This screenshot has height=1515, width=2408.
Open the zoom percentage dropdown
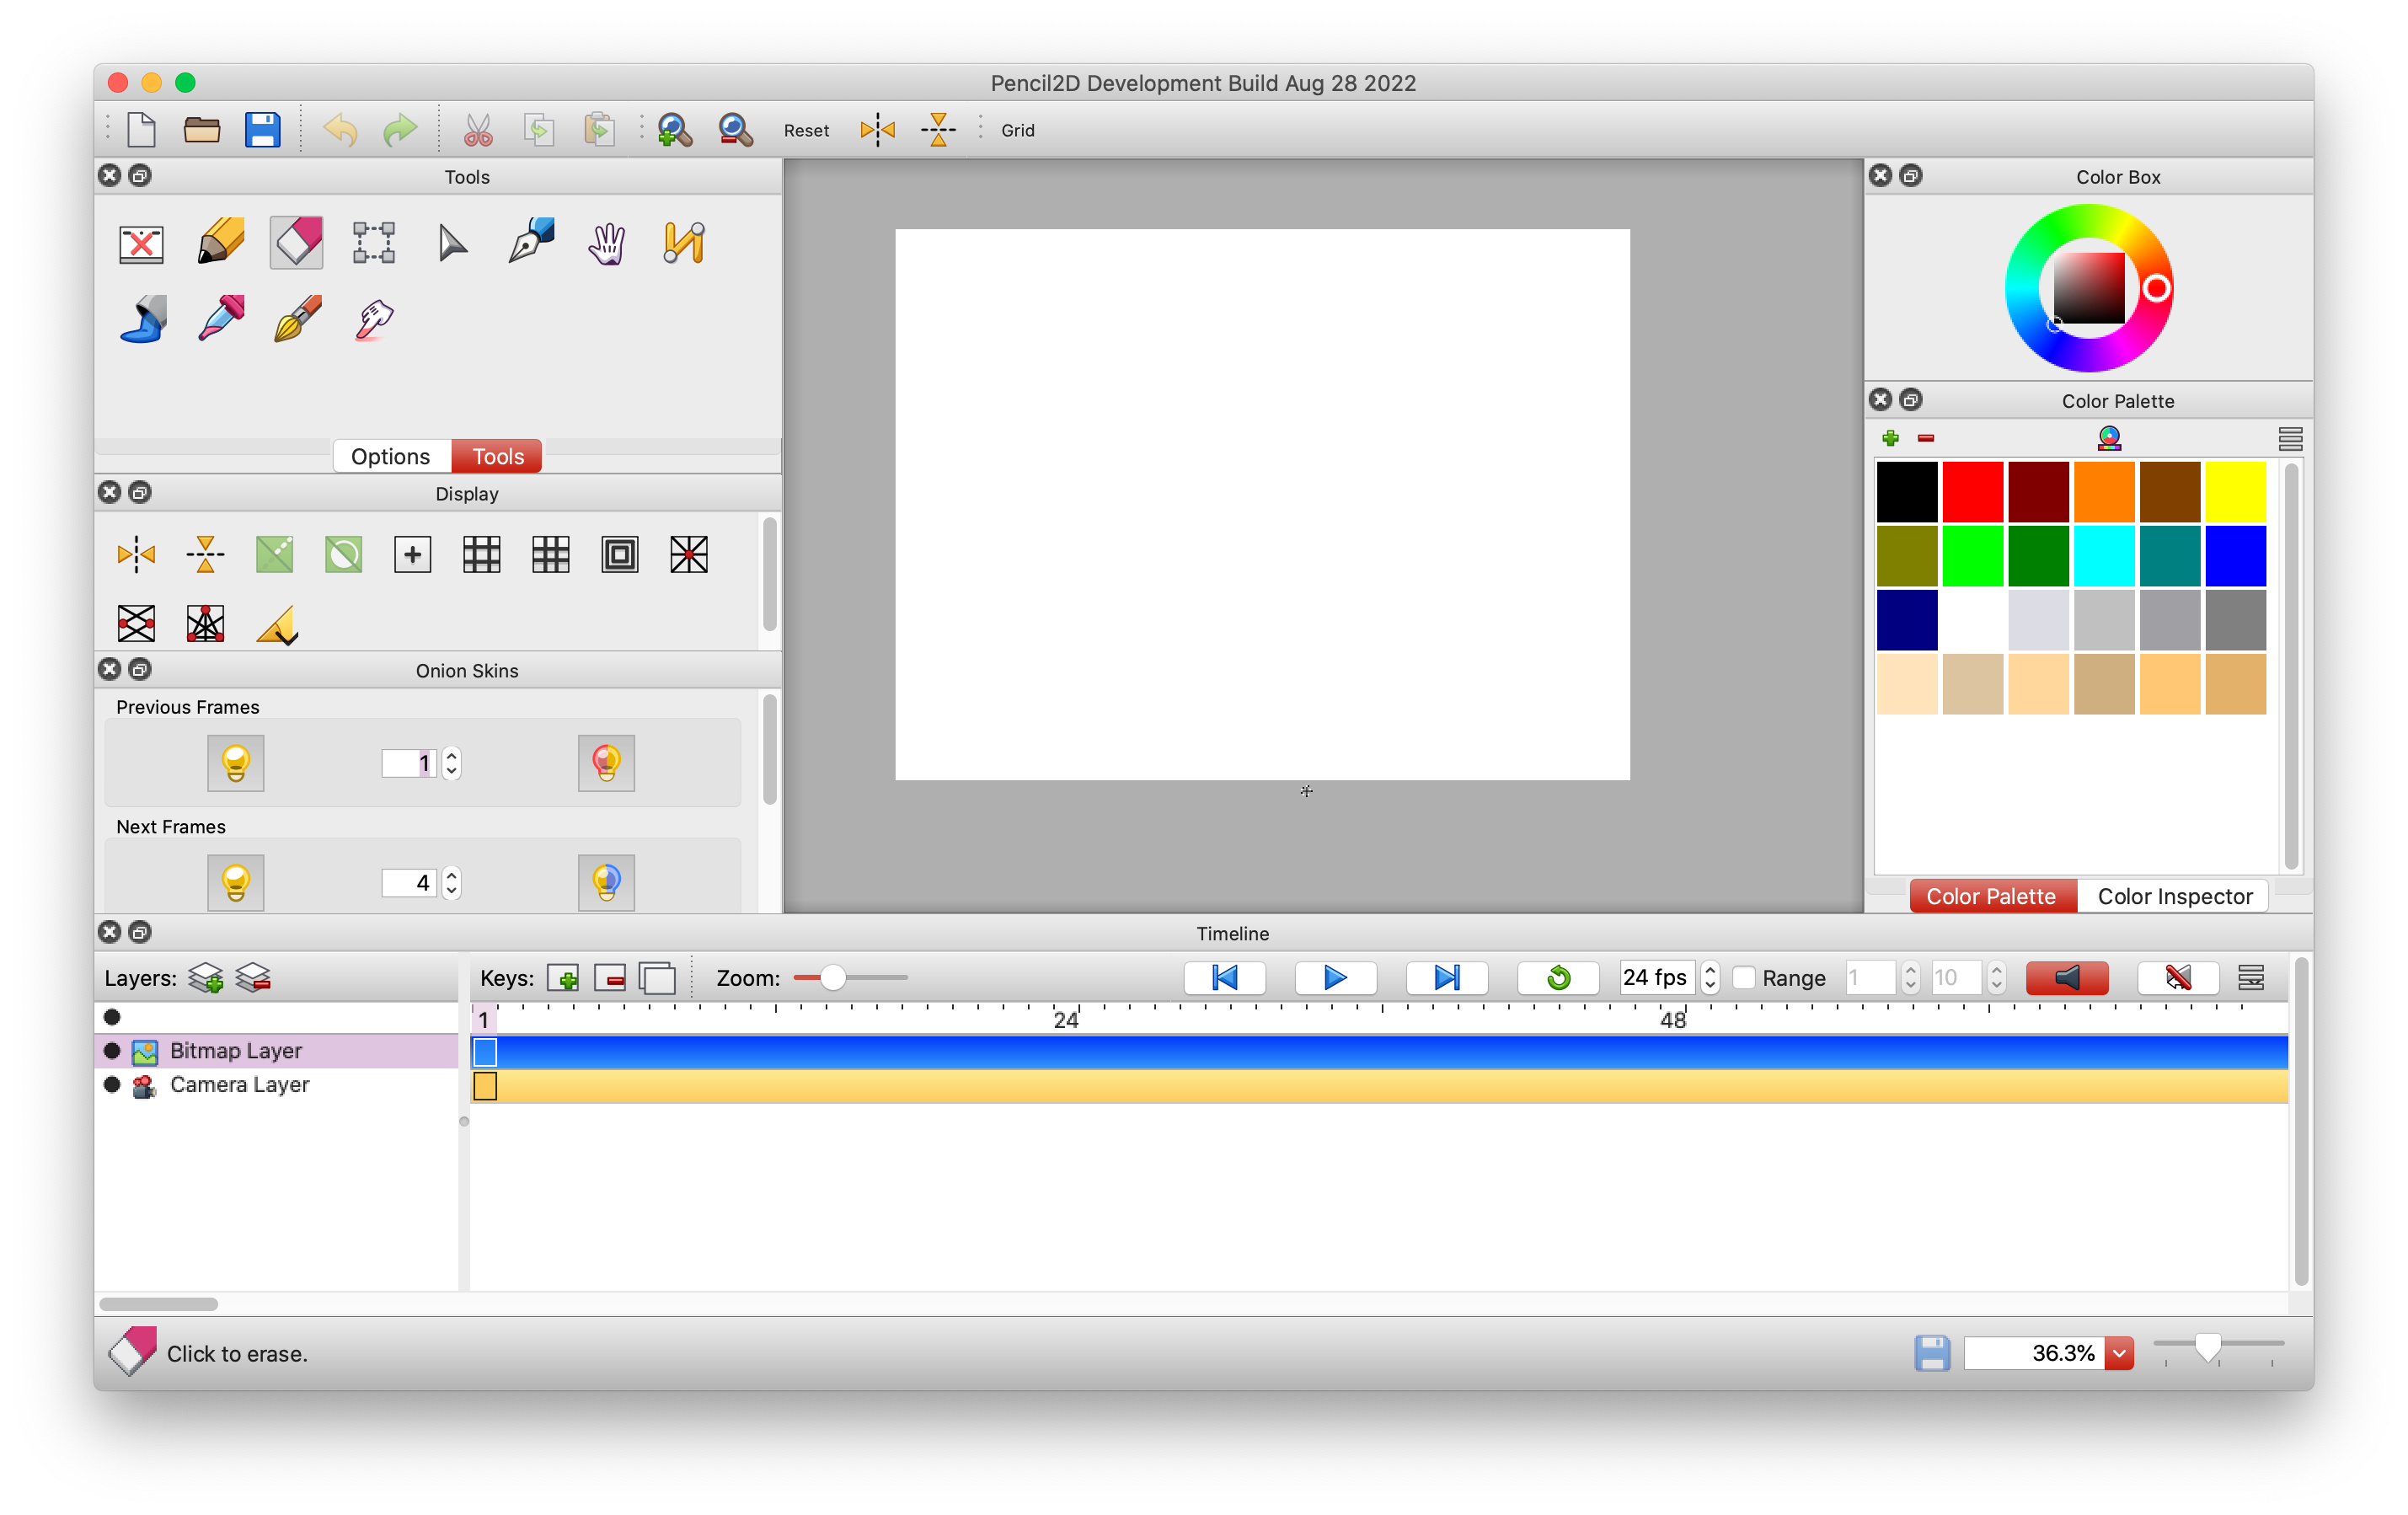click(2119, 1353)
